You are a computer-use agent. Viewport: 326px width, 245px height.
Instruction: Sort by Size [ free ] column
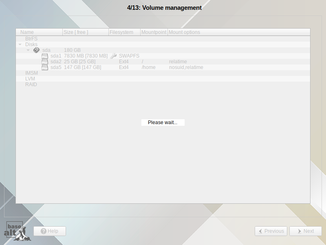click(86, 32)
